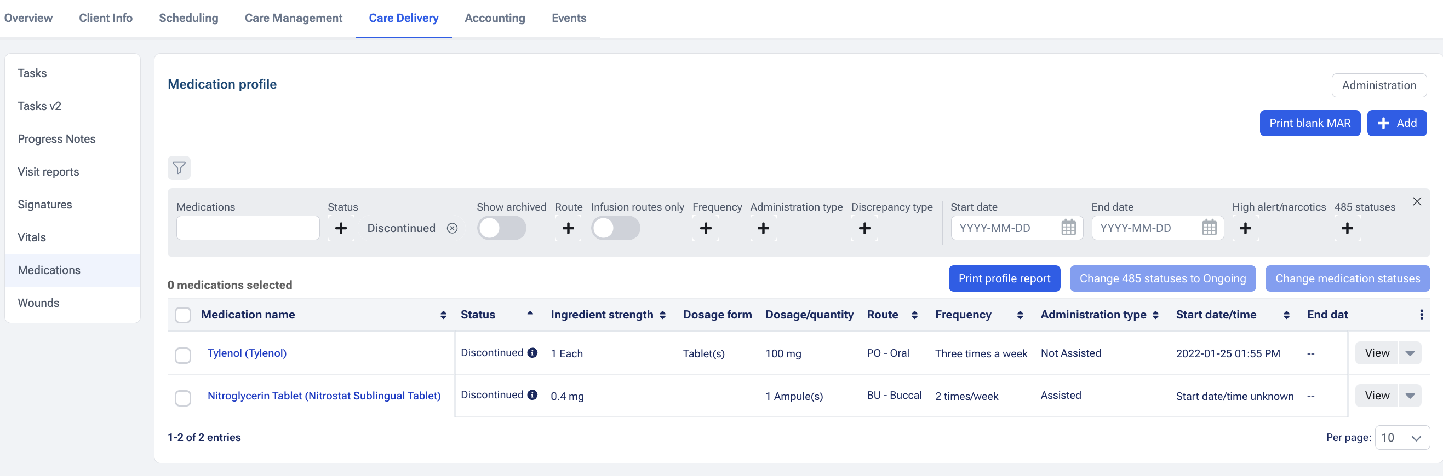This screenshot has height=476, width=1443.
Task: Add a Status filter with plus icon
Action: (x=341, y=228)
